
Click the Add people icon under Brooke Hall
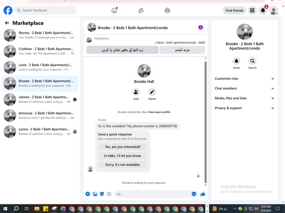136,92
